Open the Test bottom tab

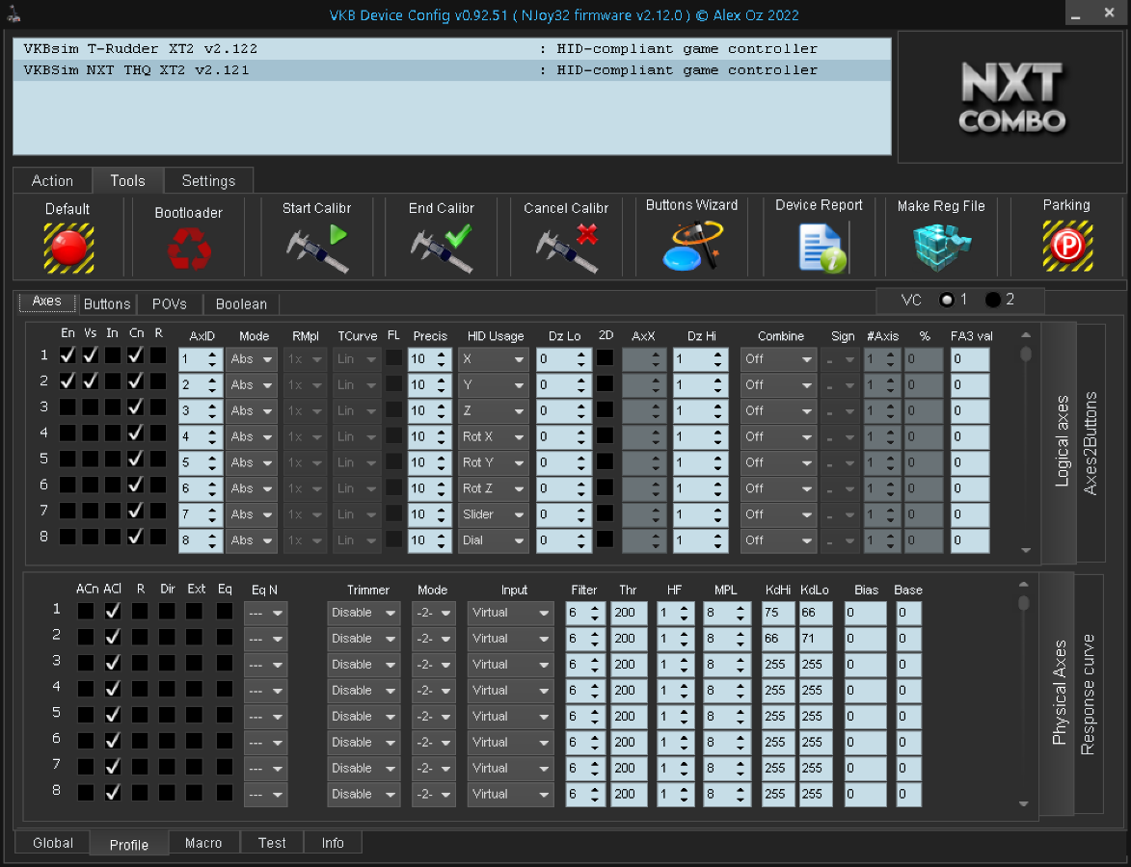(x=272, y=843)
